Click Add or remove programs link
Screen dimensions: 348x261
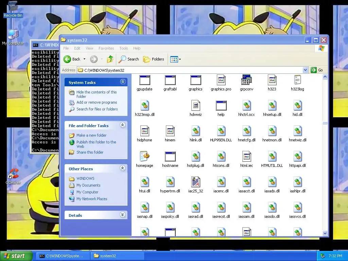pos(97,102)
